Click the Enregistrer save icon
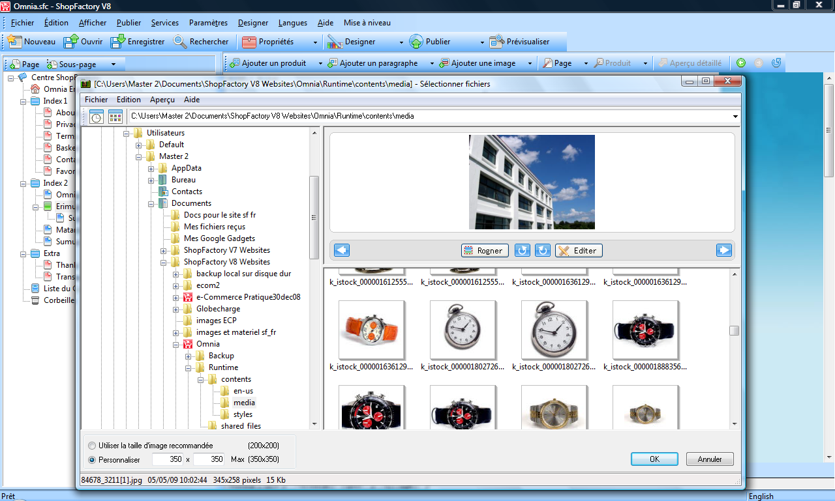Screen dimensions: 835x501 pyautogui.click(x=118, y=42)
